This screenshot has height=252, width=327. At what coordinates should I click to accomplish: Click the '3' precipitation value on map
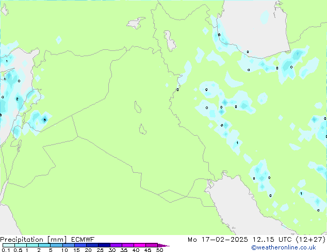[x=45, y=120]
